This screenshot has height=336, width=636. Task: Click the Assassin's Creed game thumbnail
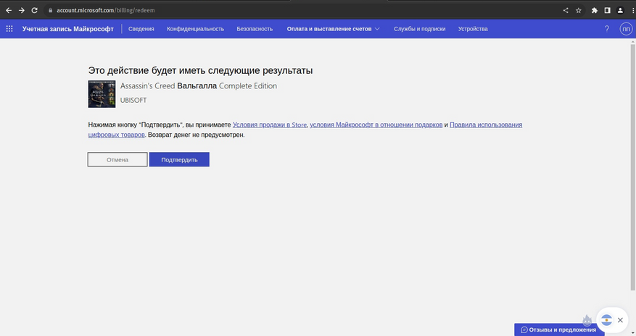pos(102,94)
